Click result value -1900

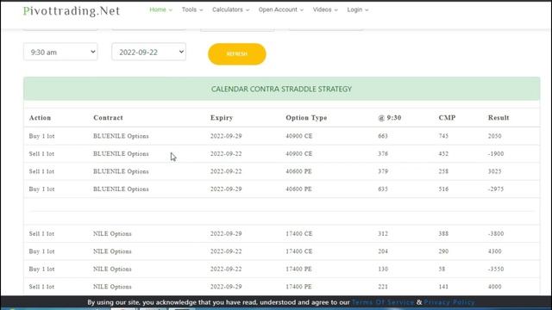(496, 153)
